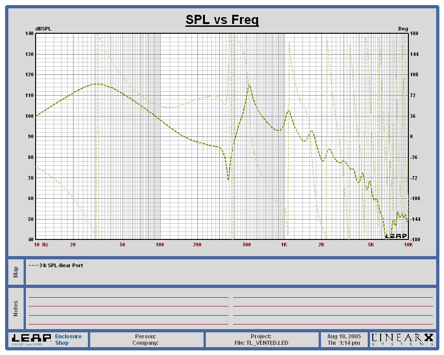Click the '100' frequency axis label
The height and width of the screenshot is (355, 444).
tap(160, 245)
